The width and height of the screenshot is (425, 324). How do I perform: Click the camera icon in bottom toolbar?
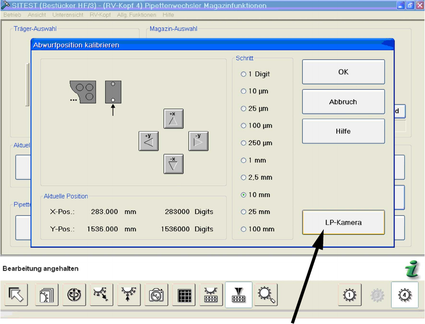point(156,295)
